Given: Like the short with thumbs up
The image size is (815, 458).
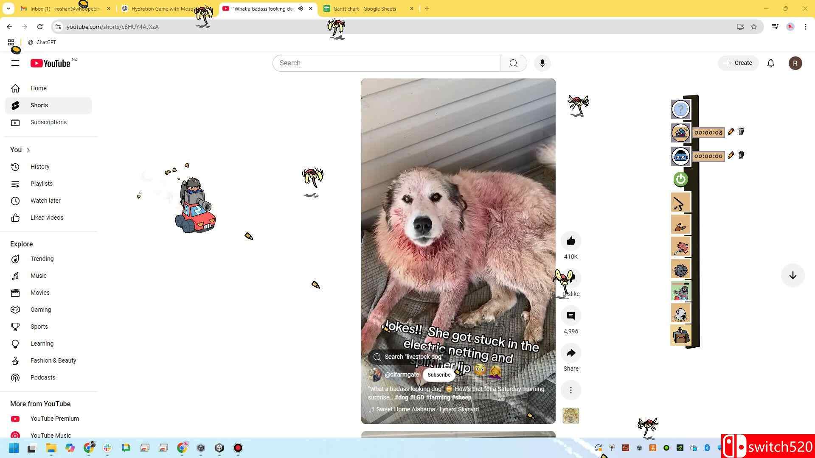Looking at the screenshot, I should tap(570, 241).
